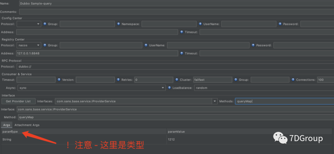
Task: Switch to the Args tab
Action: (x=6, y=125)
